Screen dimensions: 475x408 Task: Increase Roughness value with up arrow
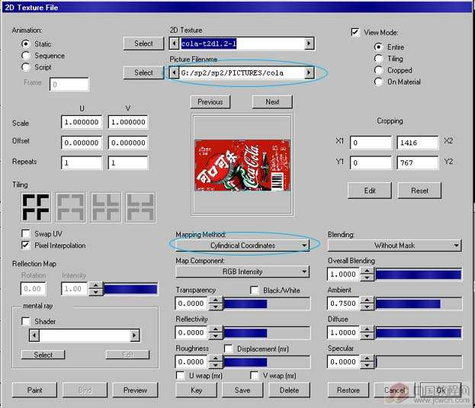[x=215, y=358]
